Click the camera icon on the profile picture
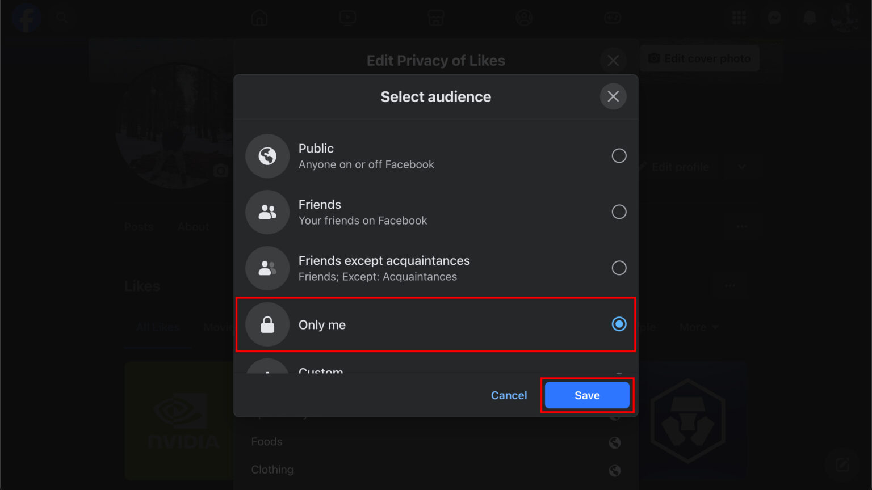 (221, 170)
